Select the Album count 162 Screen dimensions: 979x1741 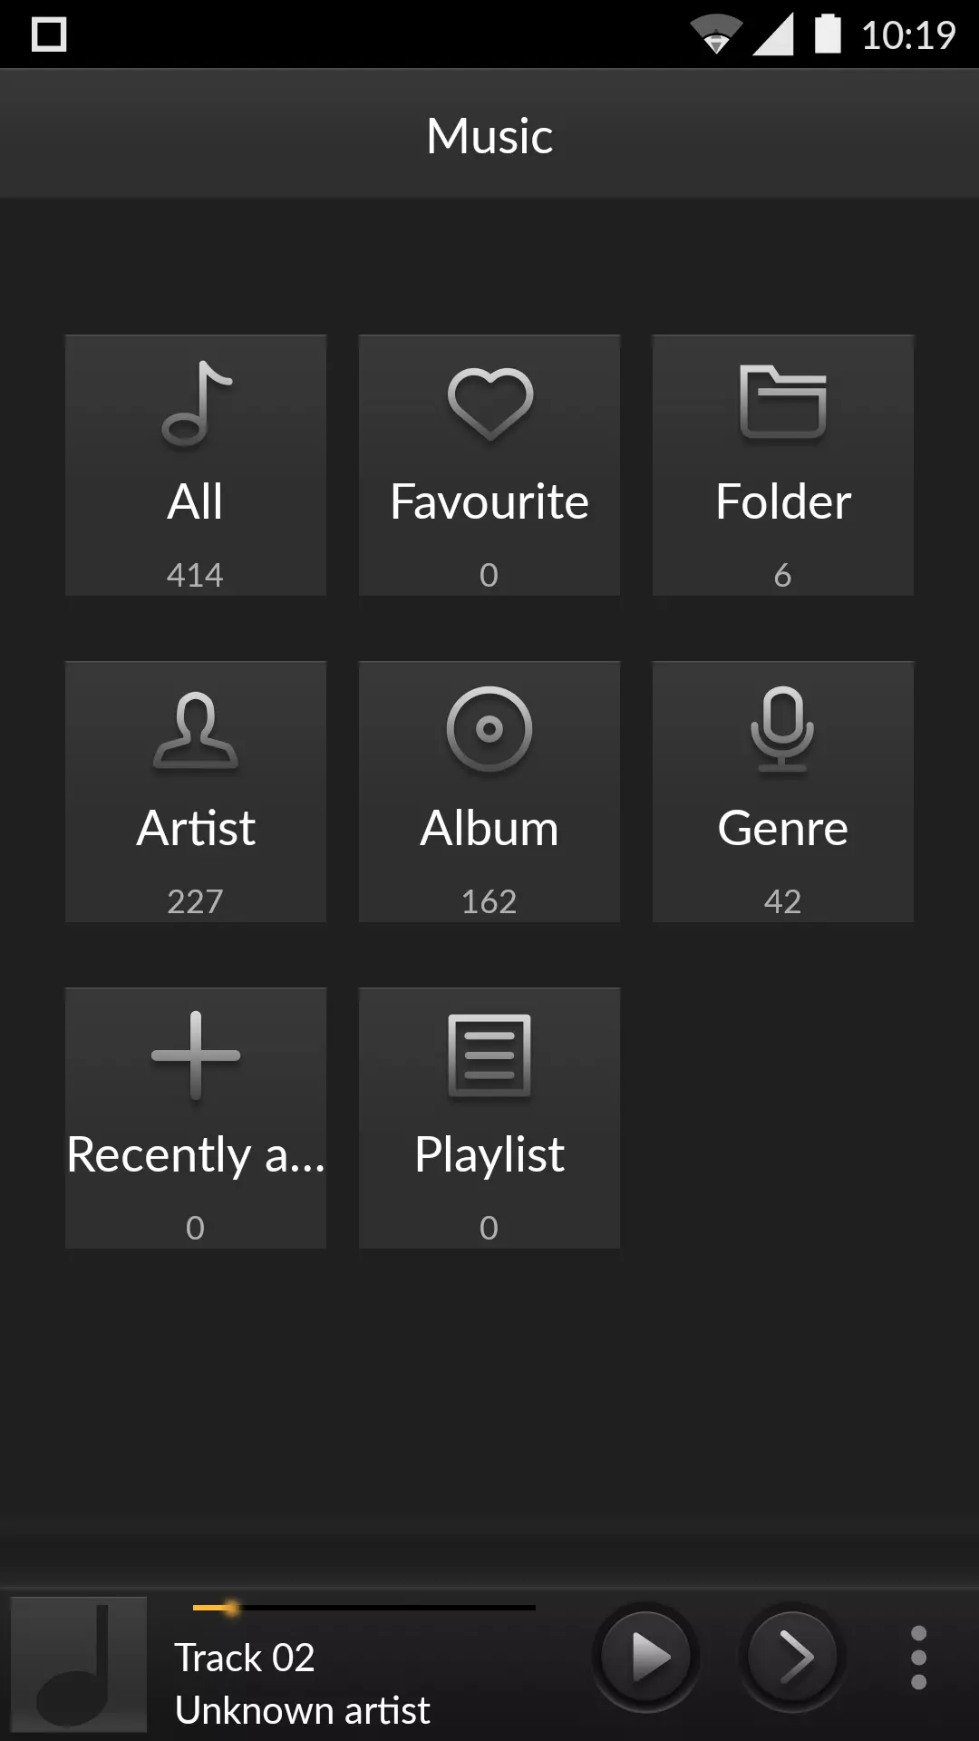[489, 901]
